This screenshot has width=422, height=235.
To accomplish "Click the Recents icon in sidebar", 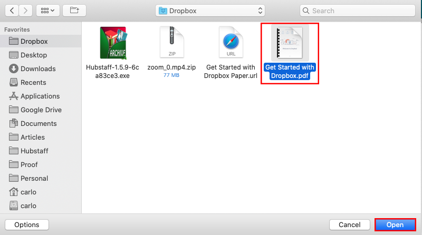I will click(x=14, y=82).
